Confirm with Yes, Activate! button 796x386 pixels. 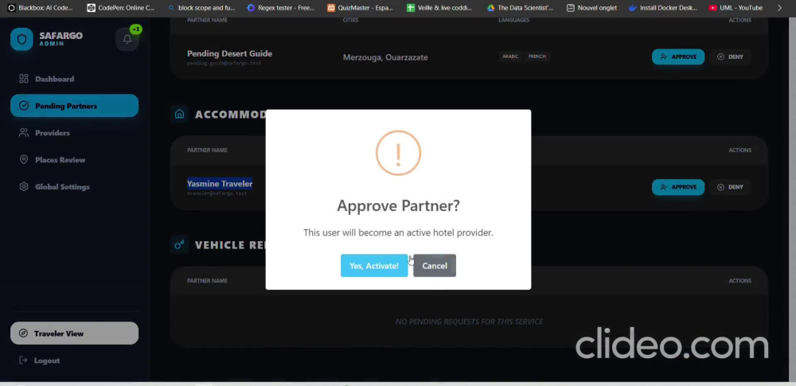374,266
